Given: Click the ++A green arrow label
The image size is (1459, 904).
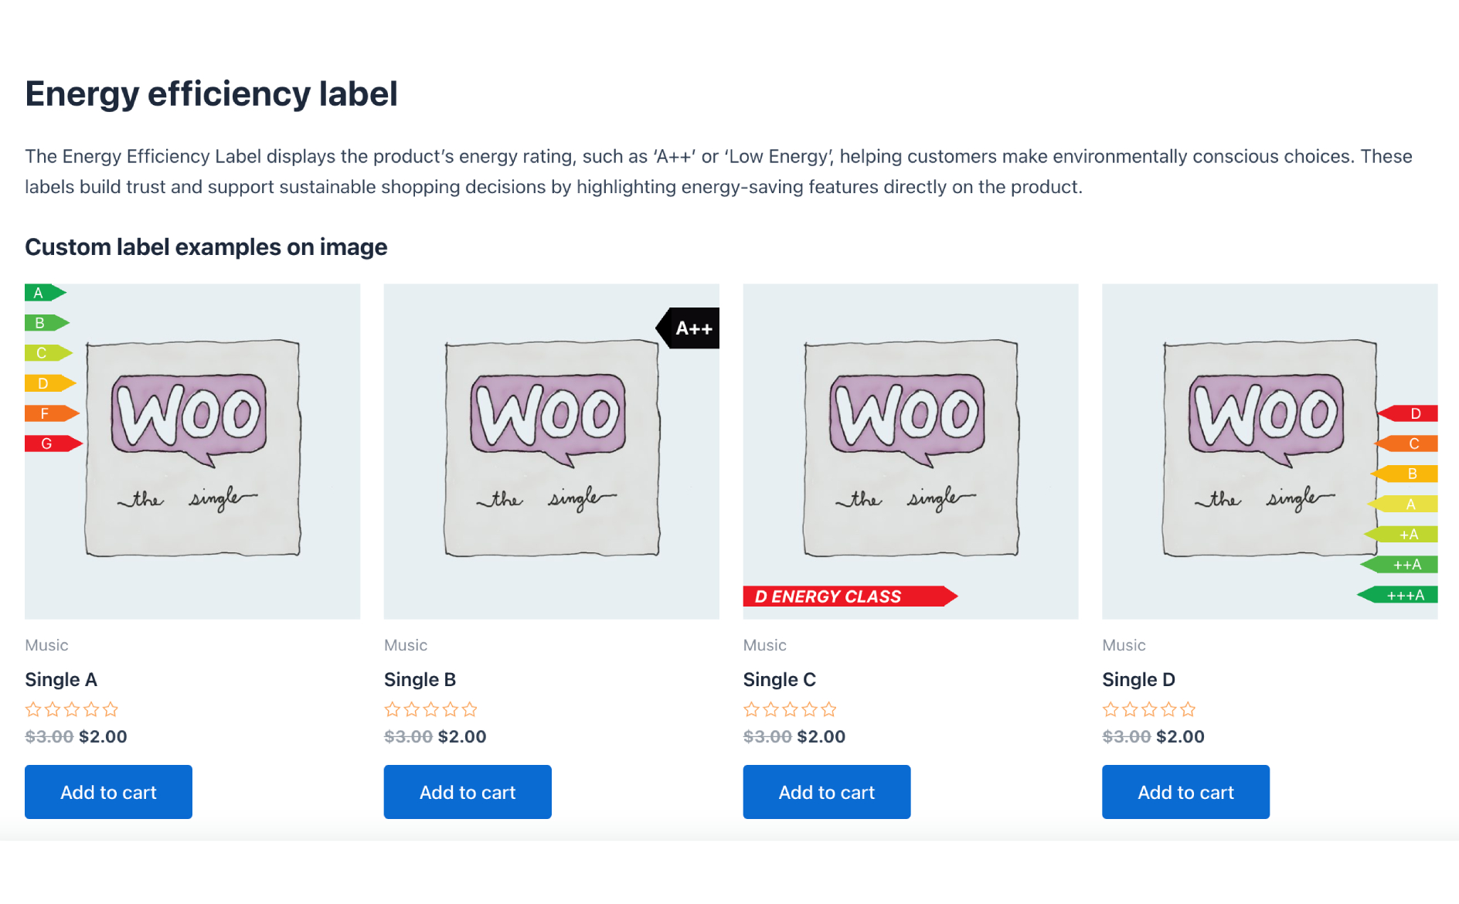Looking at the screenshot, I should [1399, 565].
